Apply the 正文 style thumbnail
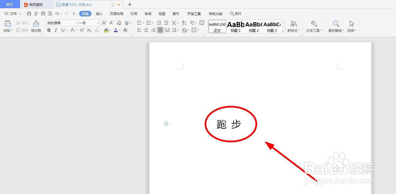396x194 pixels. 217,26
